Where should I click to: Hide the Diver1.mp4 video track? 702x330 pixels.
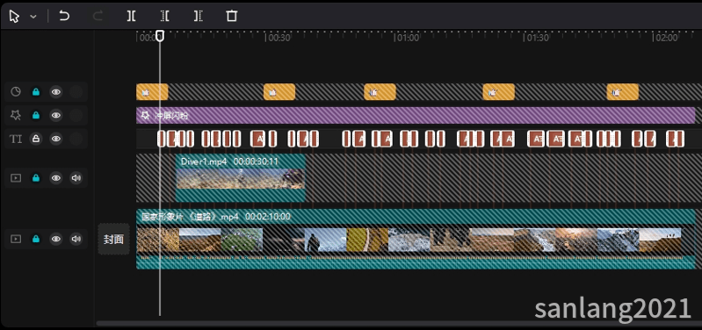[x=56, y=178]
